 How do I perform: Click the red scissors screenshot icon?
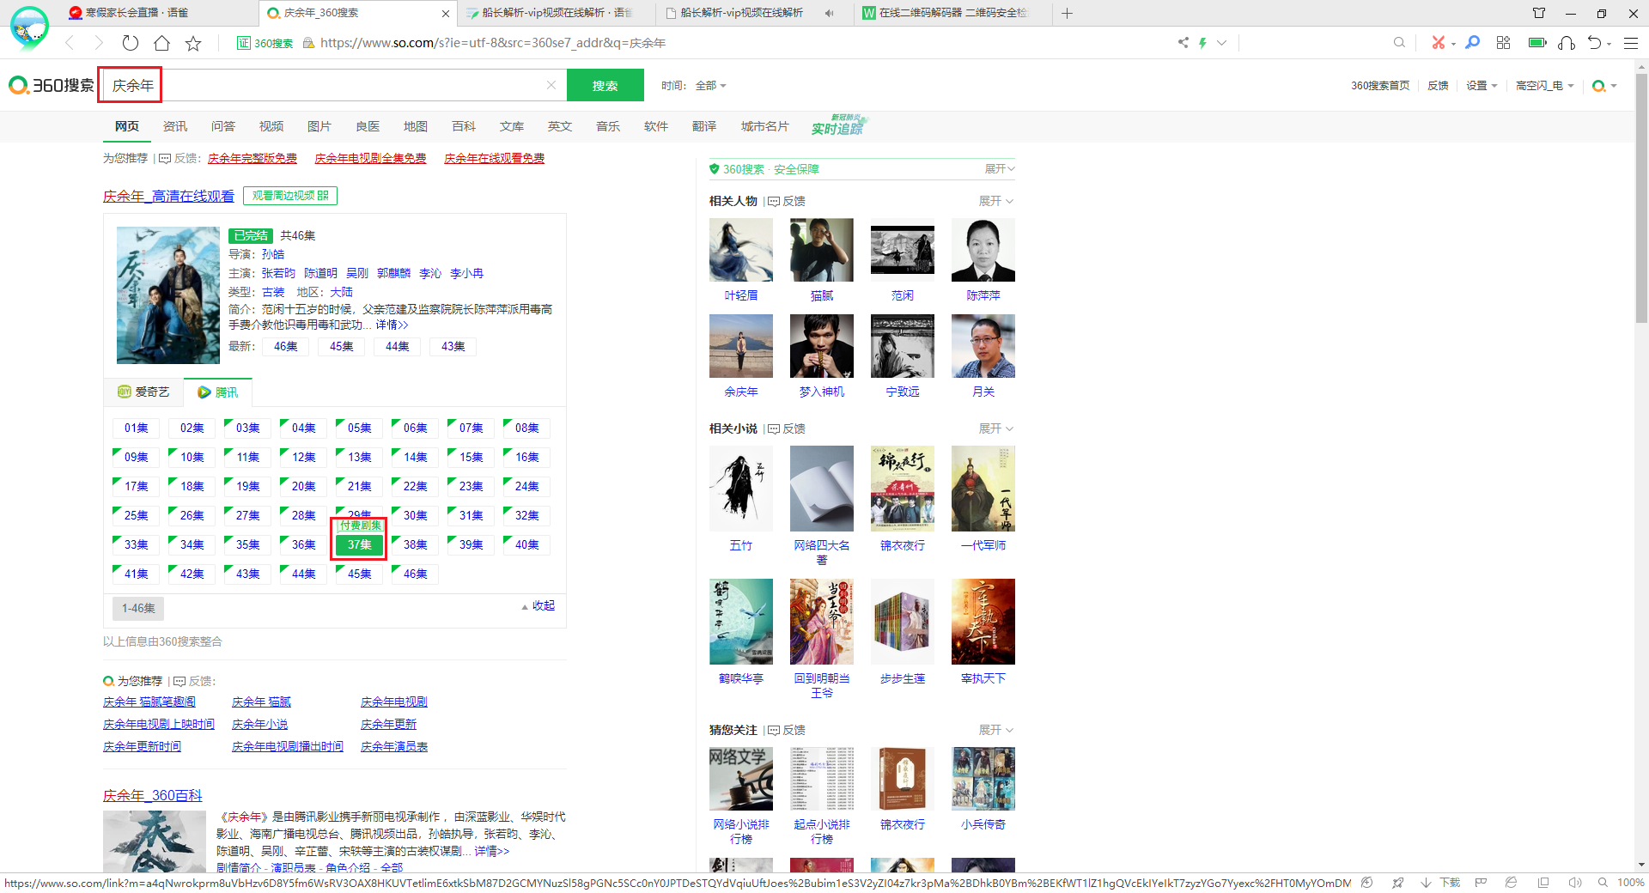[x=1438, y=42]
